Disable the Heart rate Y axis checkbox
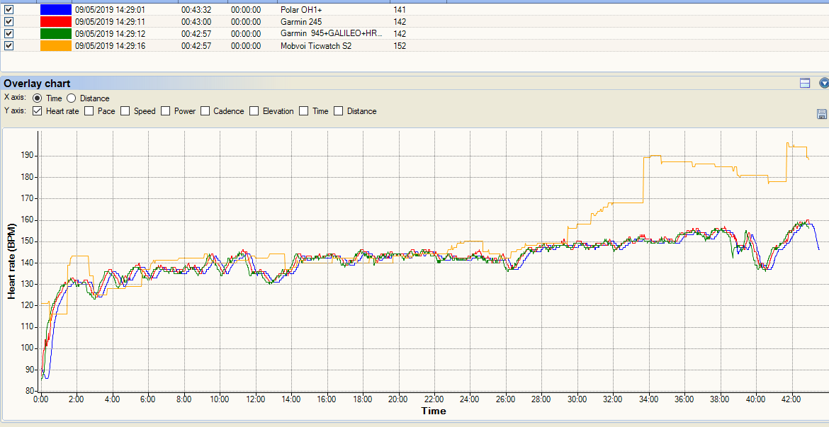The height and width of the screenshot is (427, 829). pyautogui.click(x=37, y=111)
